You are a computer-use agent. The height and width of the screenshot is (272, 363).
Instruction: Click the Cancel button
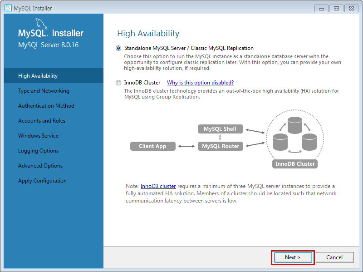pyautogui.click(x=334, y=257)
